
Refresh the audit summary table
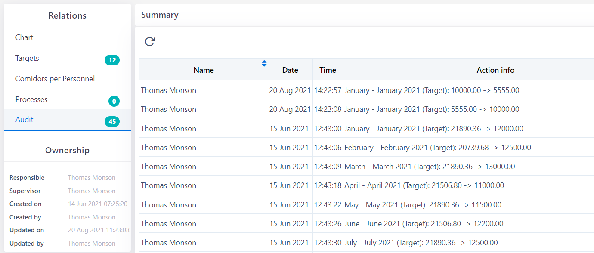coord(150,42)
